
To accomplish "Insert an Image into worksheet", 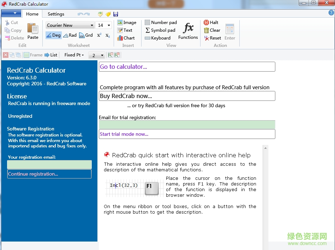I will (x=126, y=23).
